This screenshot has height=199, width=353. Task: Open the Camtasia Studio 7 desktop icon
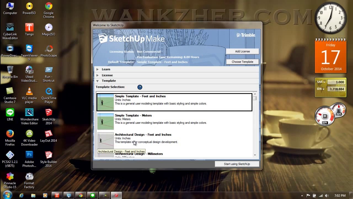click(10, 96)
